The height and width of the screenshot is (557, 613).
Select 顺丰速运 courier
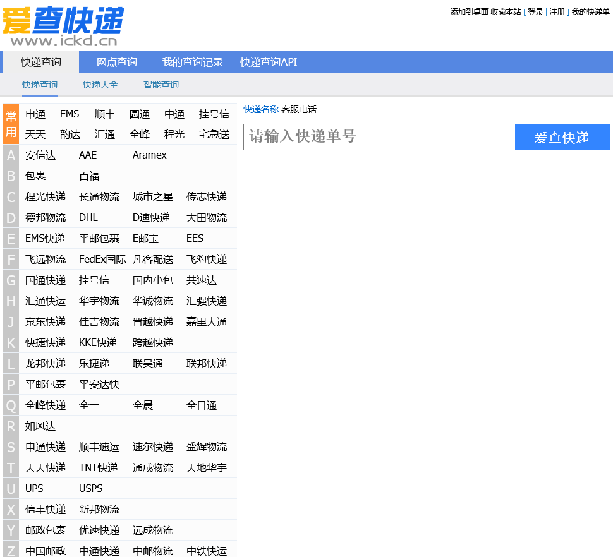click(x=99, y=447)
